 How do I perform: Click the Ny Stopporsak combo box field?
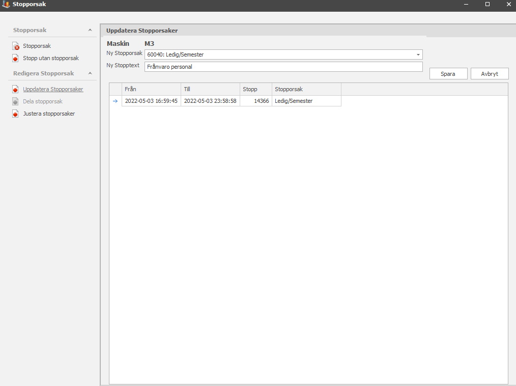(283, 54)
